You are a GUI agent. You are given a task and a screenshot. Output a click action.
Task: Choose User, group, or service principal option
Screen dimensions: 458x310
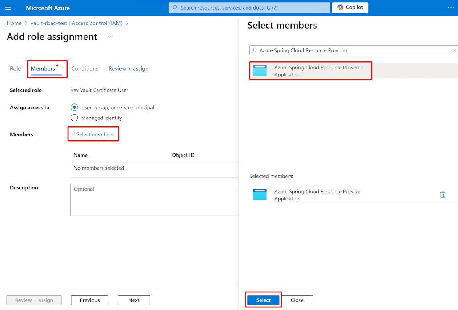coord(74,107)
